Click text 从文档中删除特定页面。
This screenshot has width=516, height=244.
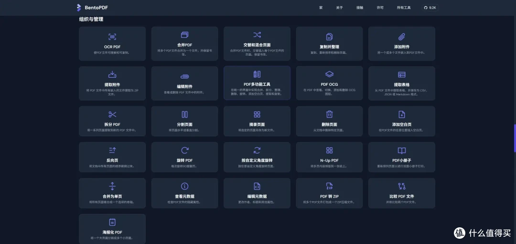point(329,130)
